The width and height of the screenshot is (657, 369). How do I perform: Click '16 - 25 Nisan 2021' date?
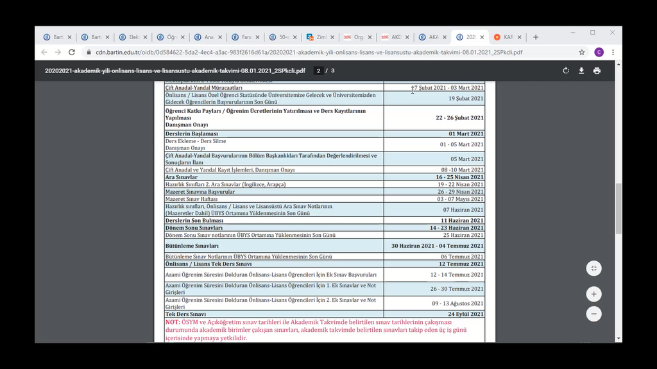(459, 177)
